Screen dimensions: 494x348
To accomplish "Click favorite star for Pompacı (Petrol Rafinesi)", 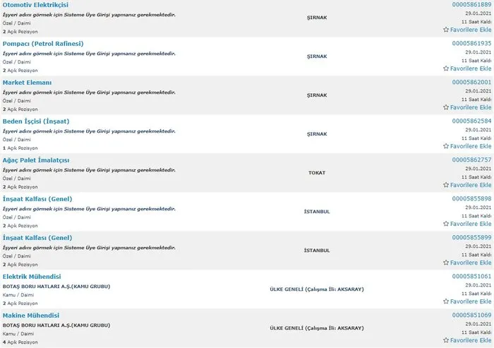I will point(446,68).
